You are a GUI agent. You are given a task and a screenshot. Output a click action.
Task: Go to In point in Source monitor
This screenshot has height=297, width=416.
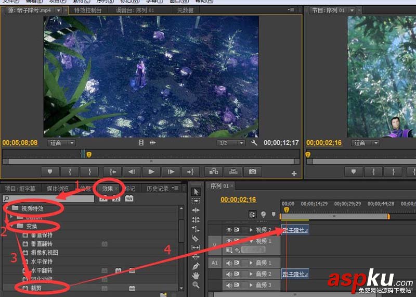point(112,172)
